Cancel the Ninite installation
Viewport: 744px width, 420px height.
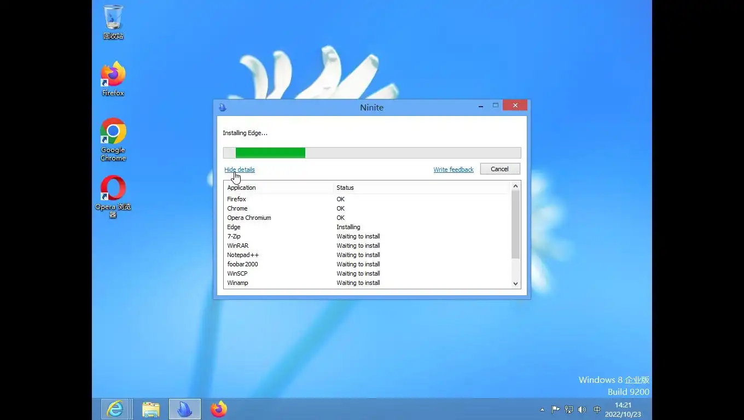[500, 169]
